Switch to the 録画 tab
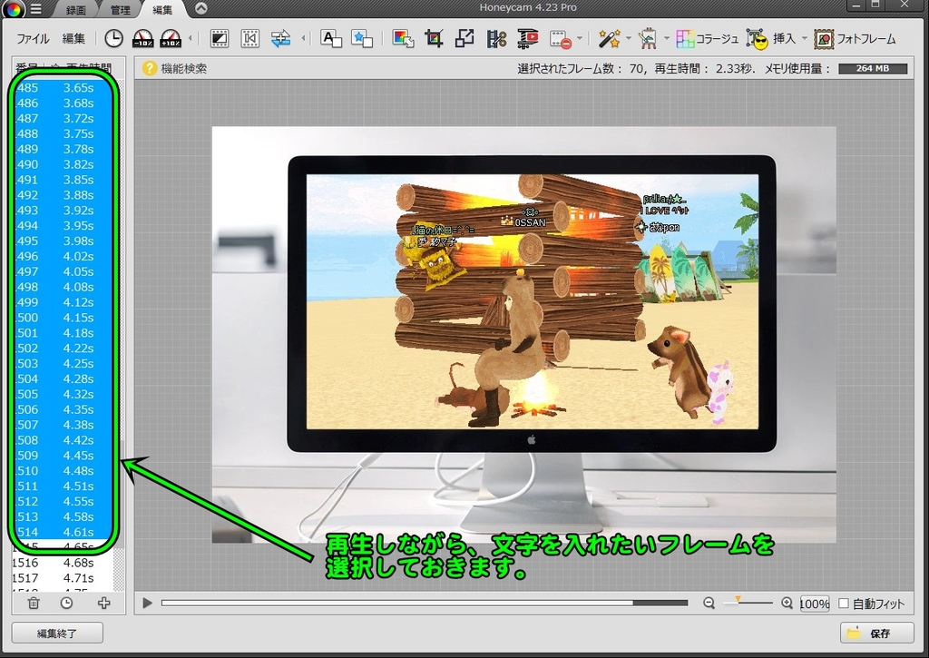Image resolution: width=929 pixels, height=658 pixels. coord(76,10)
